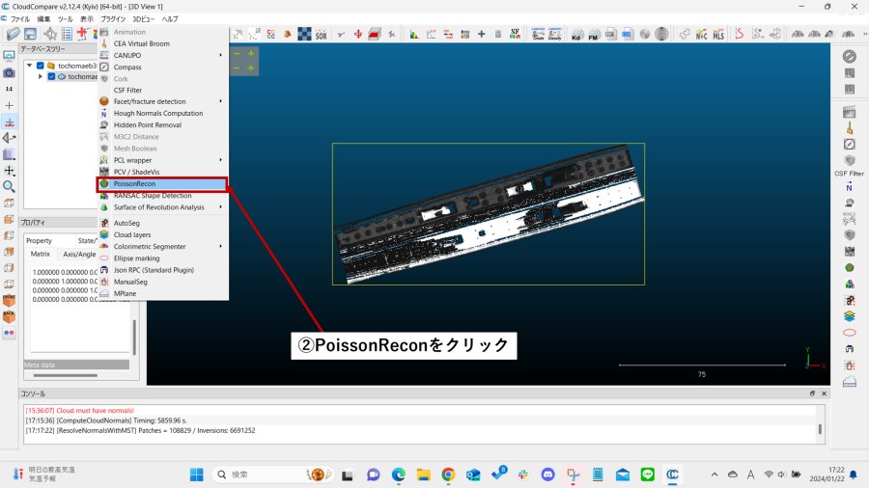The width and height of the screenshot is (869, 488).
Task: Select RANSAC Shape Detection menu entry
Action: pos(162,196)
